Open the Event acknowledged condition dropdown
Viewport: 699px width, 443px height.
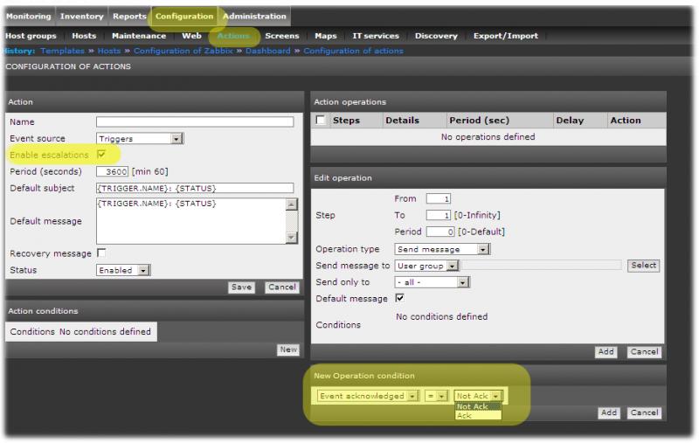click(368, 396)
